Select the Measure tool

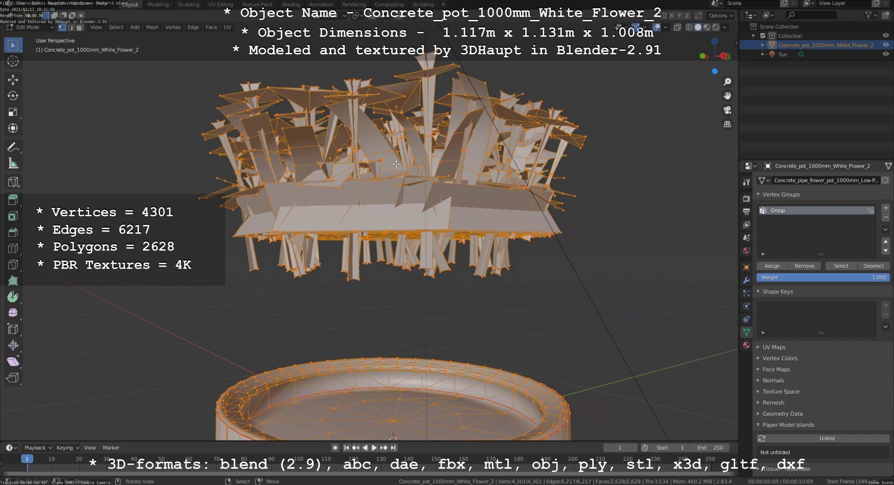click(x=13, y=163)
